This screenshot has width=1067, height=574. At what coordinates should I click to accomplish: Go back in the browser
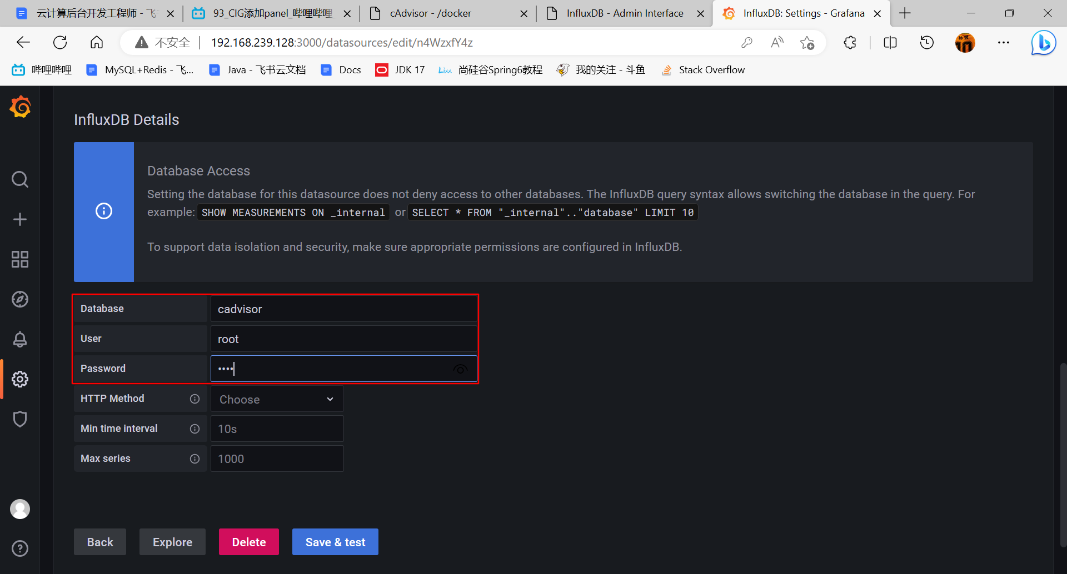[23, 42]
